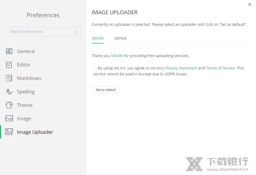Close the Preferences window
The width and height of the screenshot is (256, 175).
(250, 4)
